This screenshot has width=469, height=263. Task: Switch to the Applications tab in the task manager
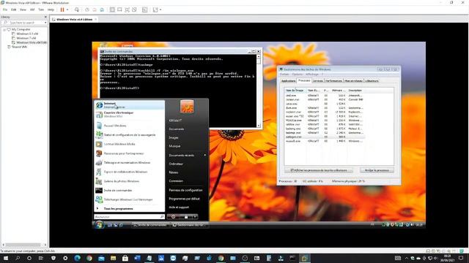click(x=288, y=81)
